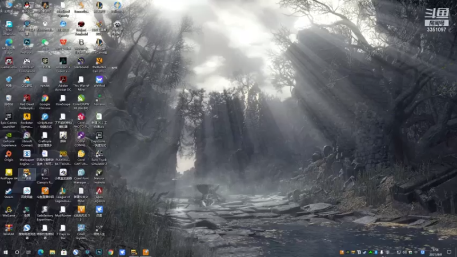Select the Craftopia desktop icon
Image resolution: width=457 pixels, height=257 pixels.
coord(45,139)
